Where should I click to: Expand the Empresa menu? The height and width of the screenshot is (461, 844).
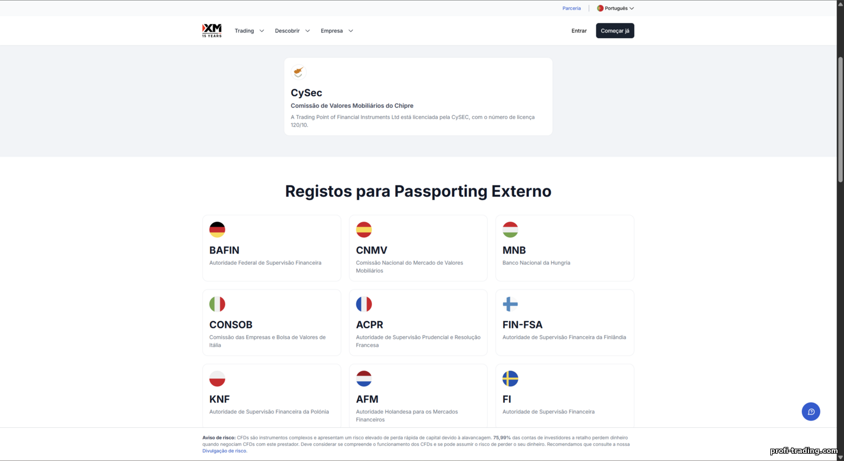(336, 31)
